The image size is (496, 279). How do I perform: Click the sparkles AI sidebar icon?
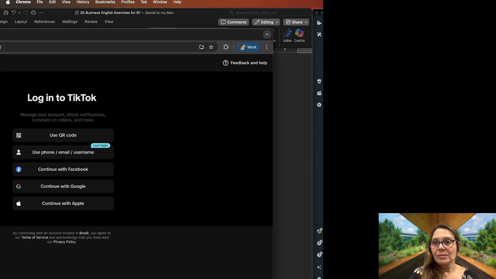click(319, 267)
